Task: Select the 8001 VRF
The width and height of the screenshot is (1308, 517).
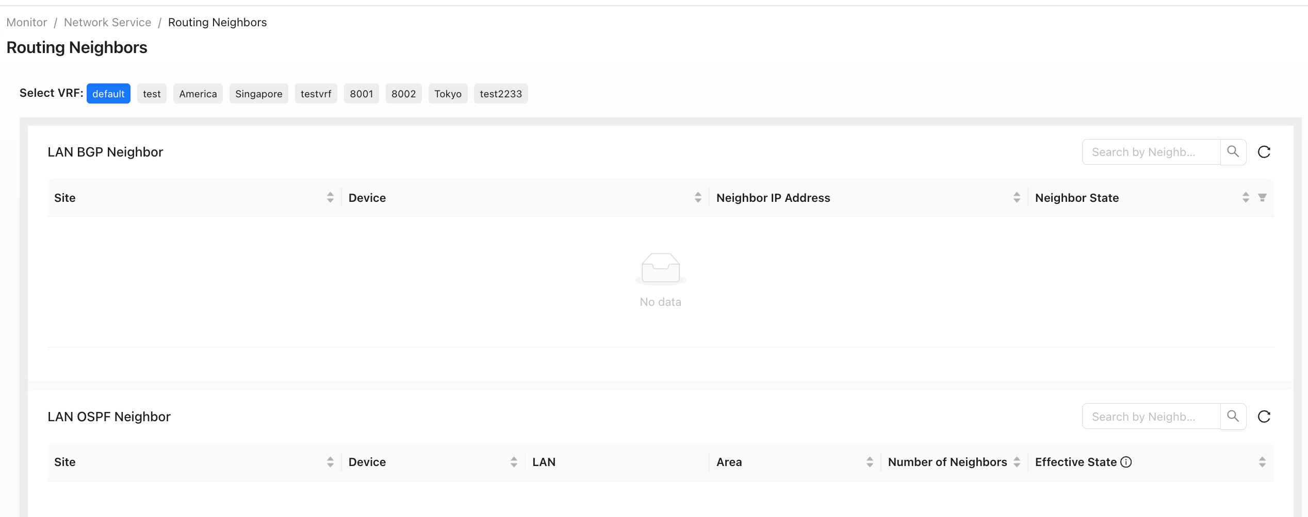Action: [362, 94]
